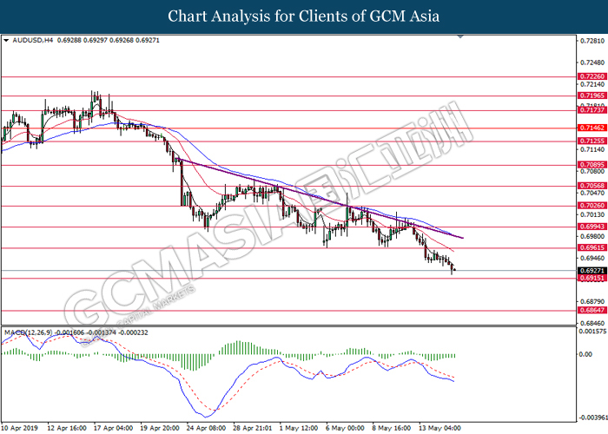Click the chart shift triangle marker at top
The image size is (608, 434).
pos(460,36)
